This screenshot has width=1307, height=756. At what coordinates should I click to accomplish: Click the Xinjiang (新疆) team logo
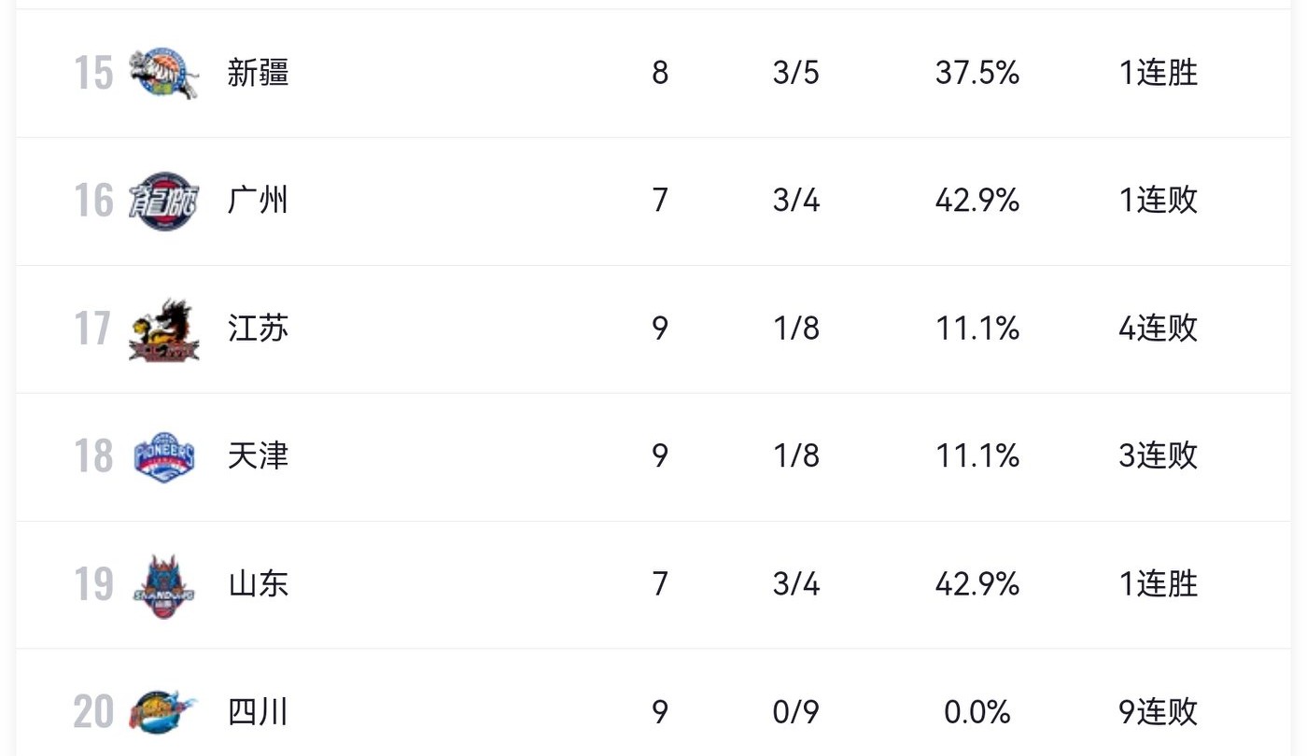[164, 73]
